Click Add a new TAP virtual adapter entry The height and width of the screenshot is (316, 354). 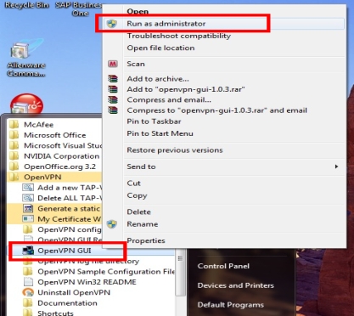[x=62, y=188]
